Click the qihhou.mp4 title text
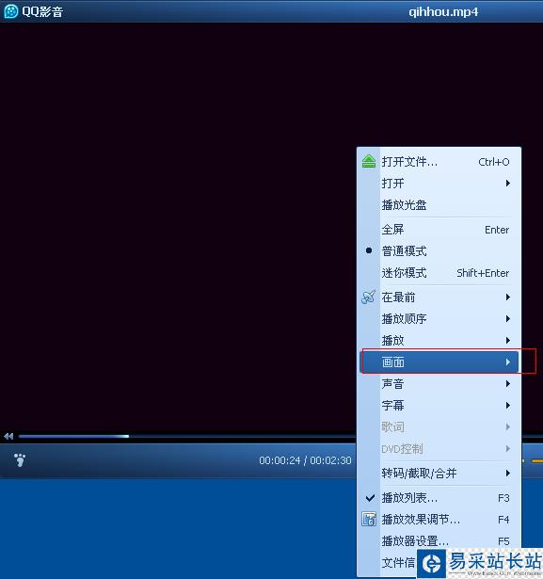The image size is (543, 579). (x=443, y=12)
